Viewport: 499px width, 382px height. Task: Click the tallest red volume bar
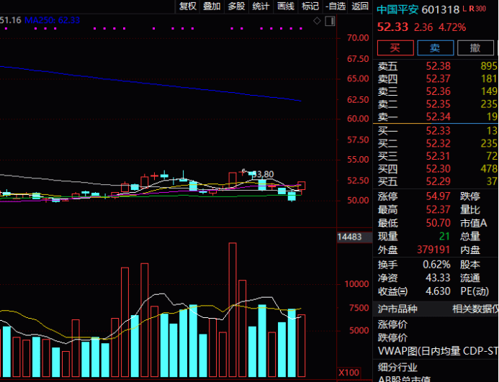pyautogui.click(x=233, y=310)
